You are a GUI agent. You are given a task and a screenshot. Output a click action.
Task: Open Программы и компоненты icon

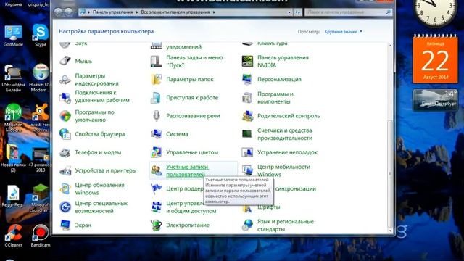(247, 97)
